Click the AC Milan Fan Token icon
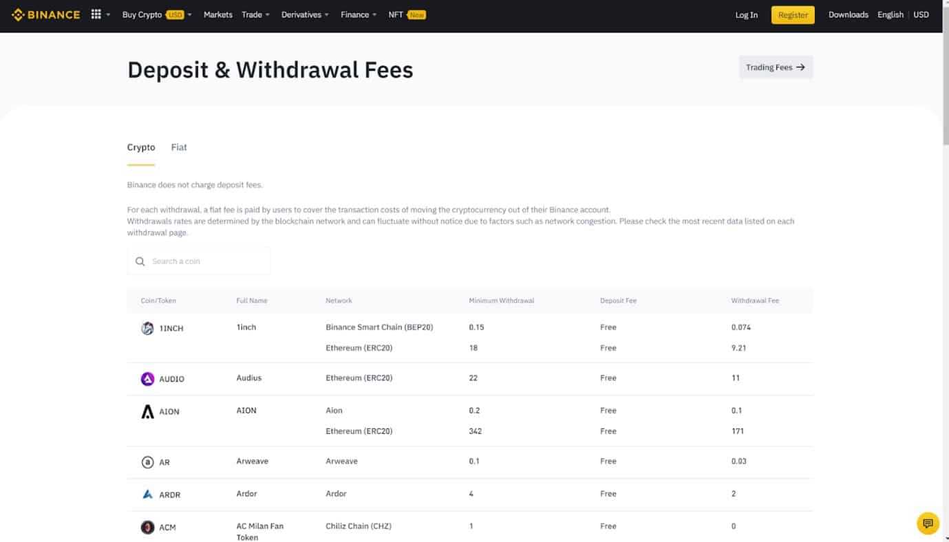Viewport: 949px width, 542px height. click(x=147, y=527)
